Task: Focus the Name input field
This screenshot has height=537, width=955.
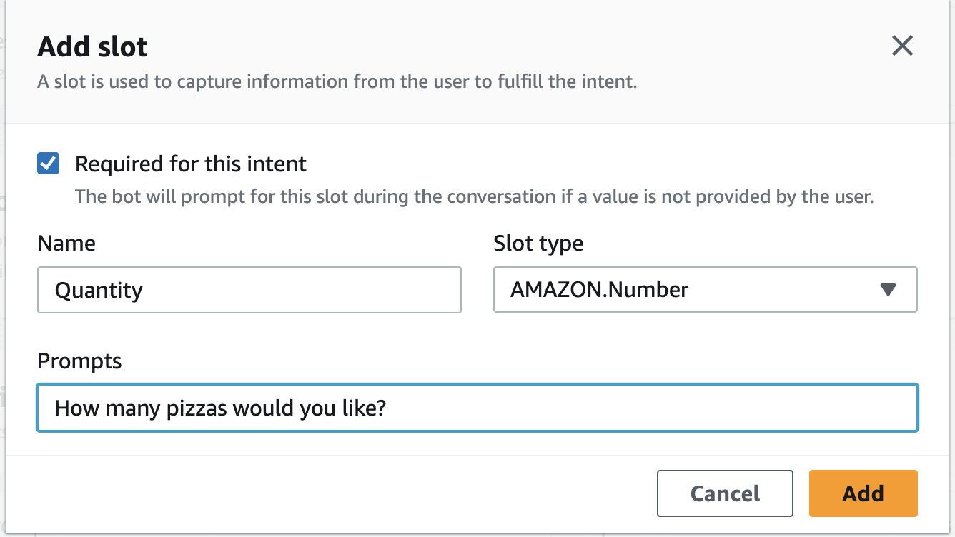Action: 249,290
